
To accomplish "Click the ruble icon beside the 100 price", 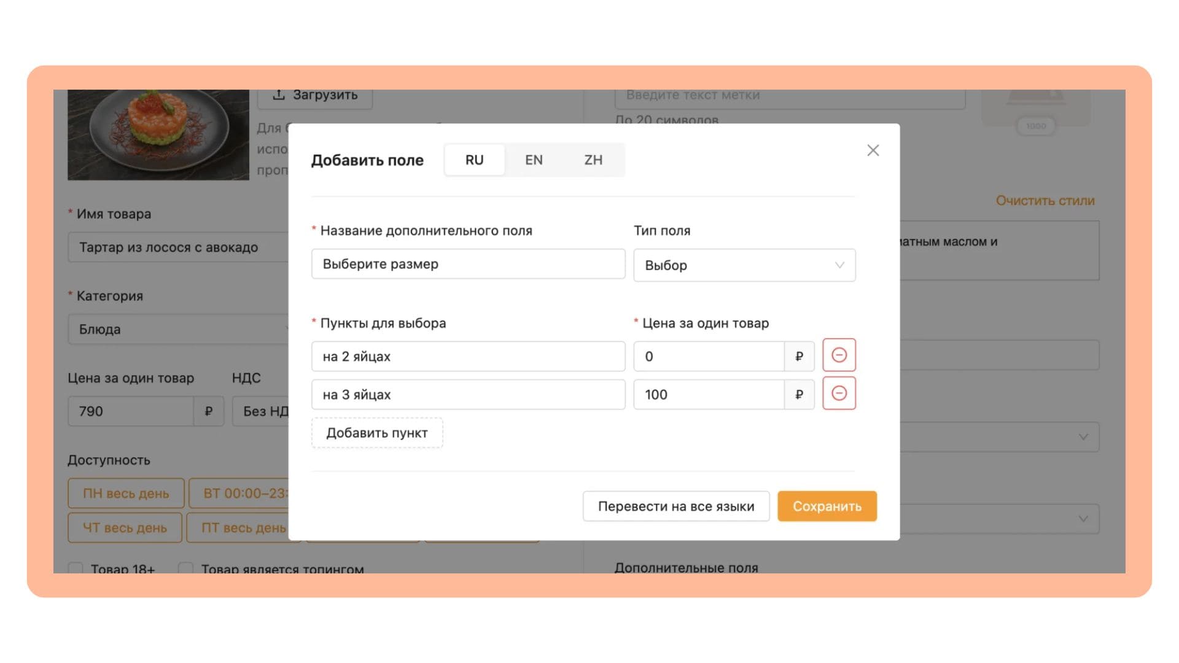I will [x=799, y=395].
